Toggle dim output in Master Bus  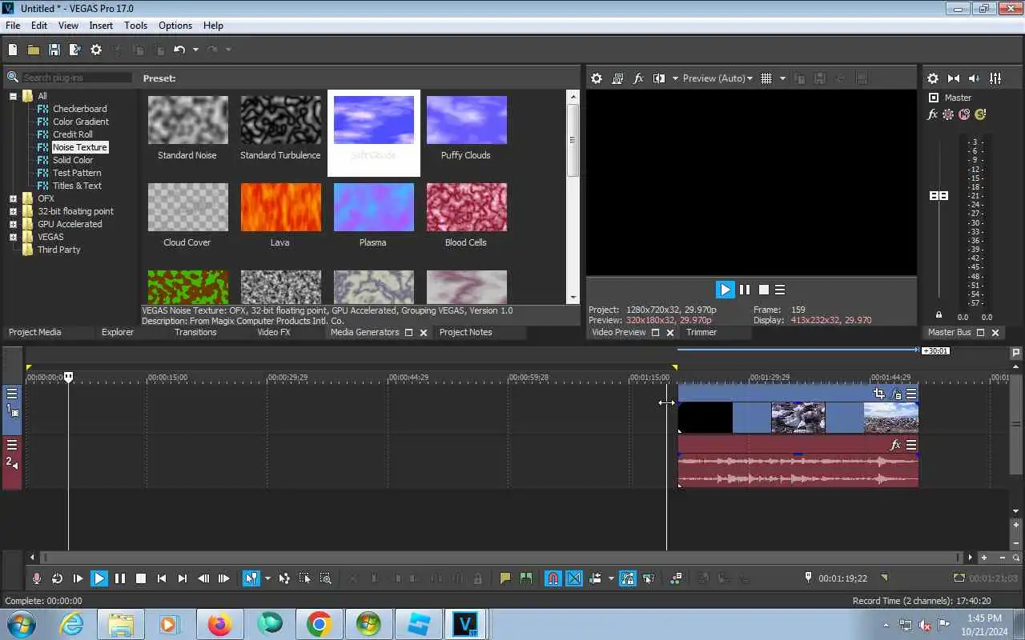coord(975,78)
